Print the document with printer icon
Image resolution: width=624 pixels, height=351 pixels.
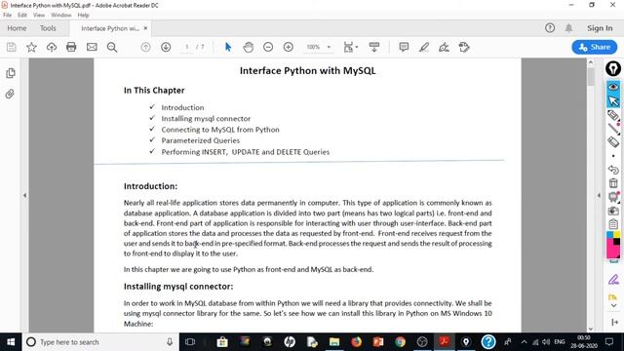point(71,47)
